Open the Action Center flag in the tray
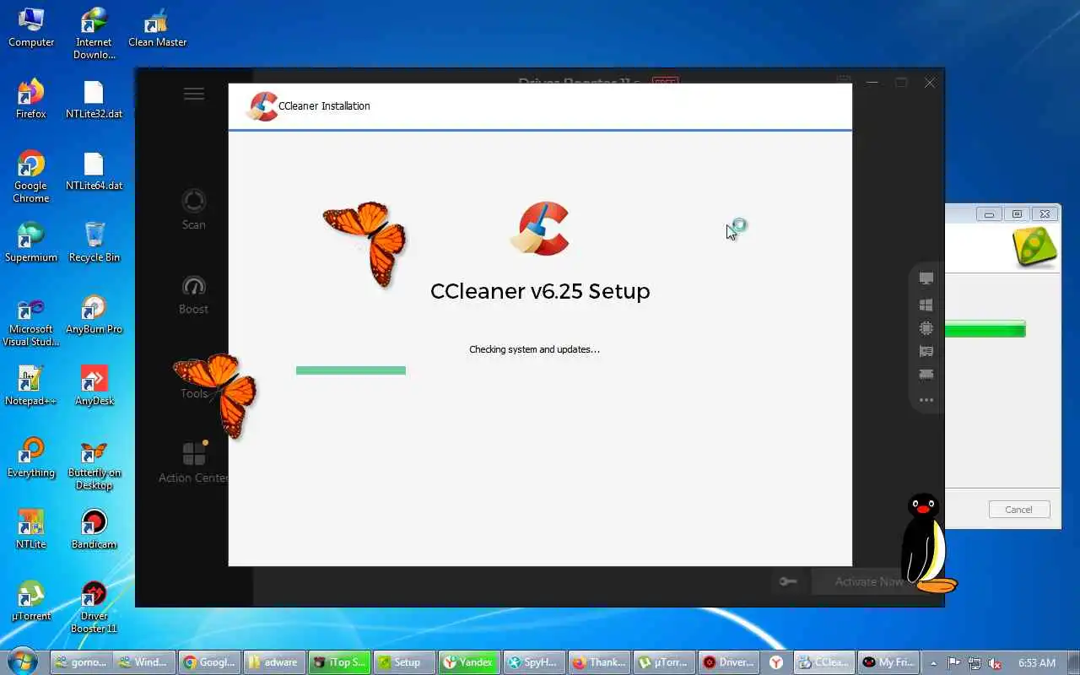The height and width of the screenshot is (675, 1080). (x=954, y=663)
